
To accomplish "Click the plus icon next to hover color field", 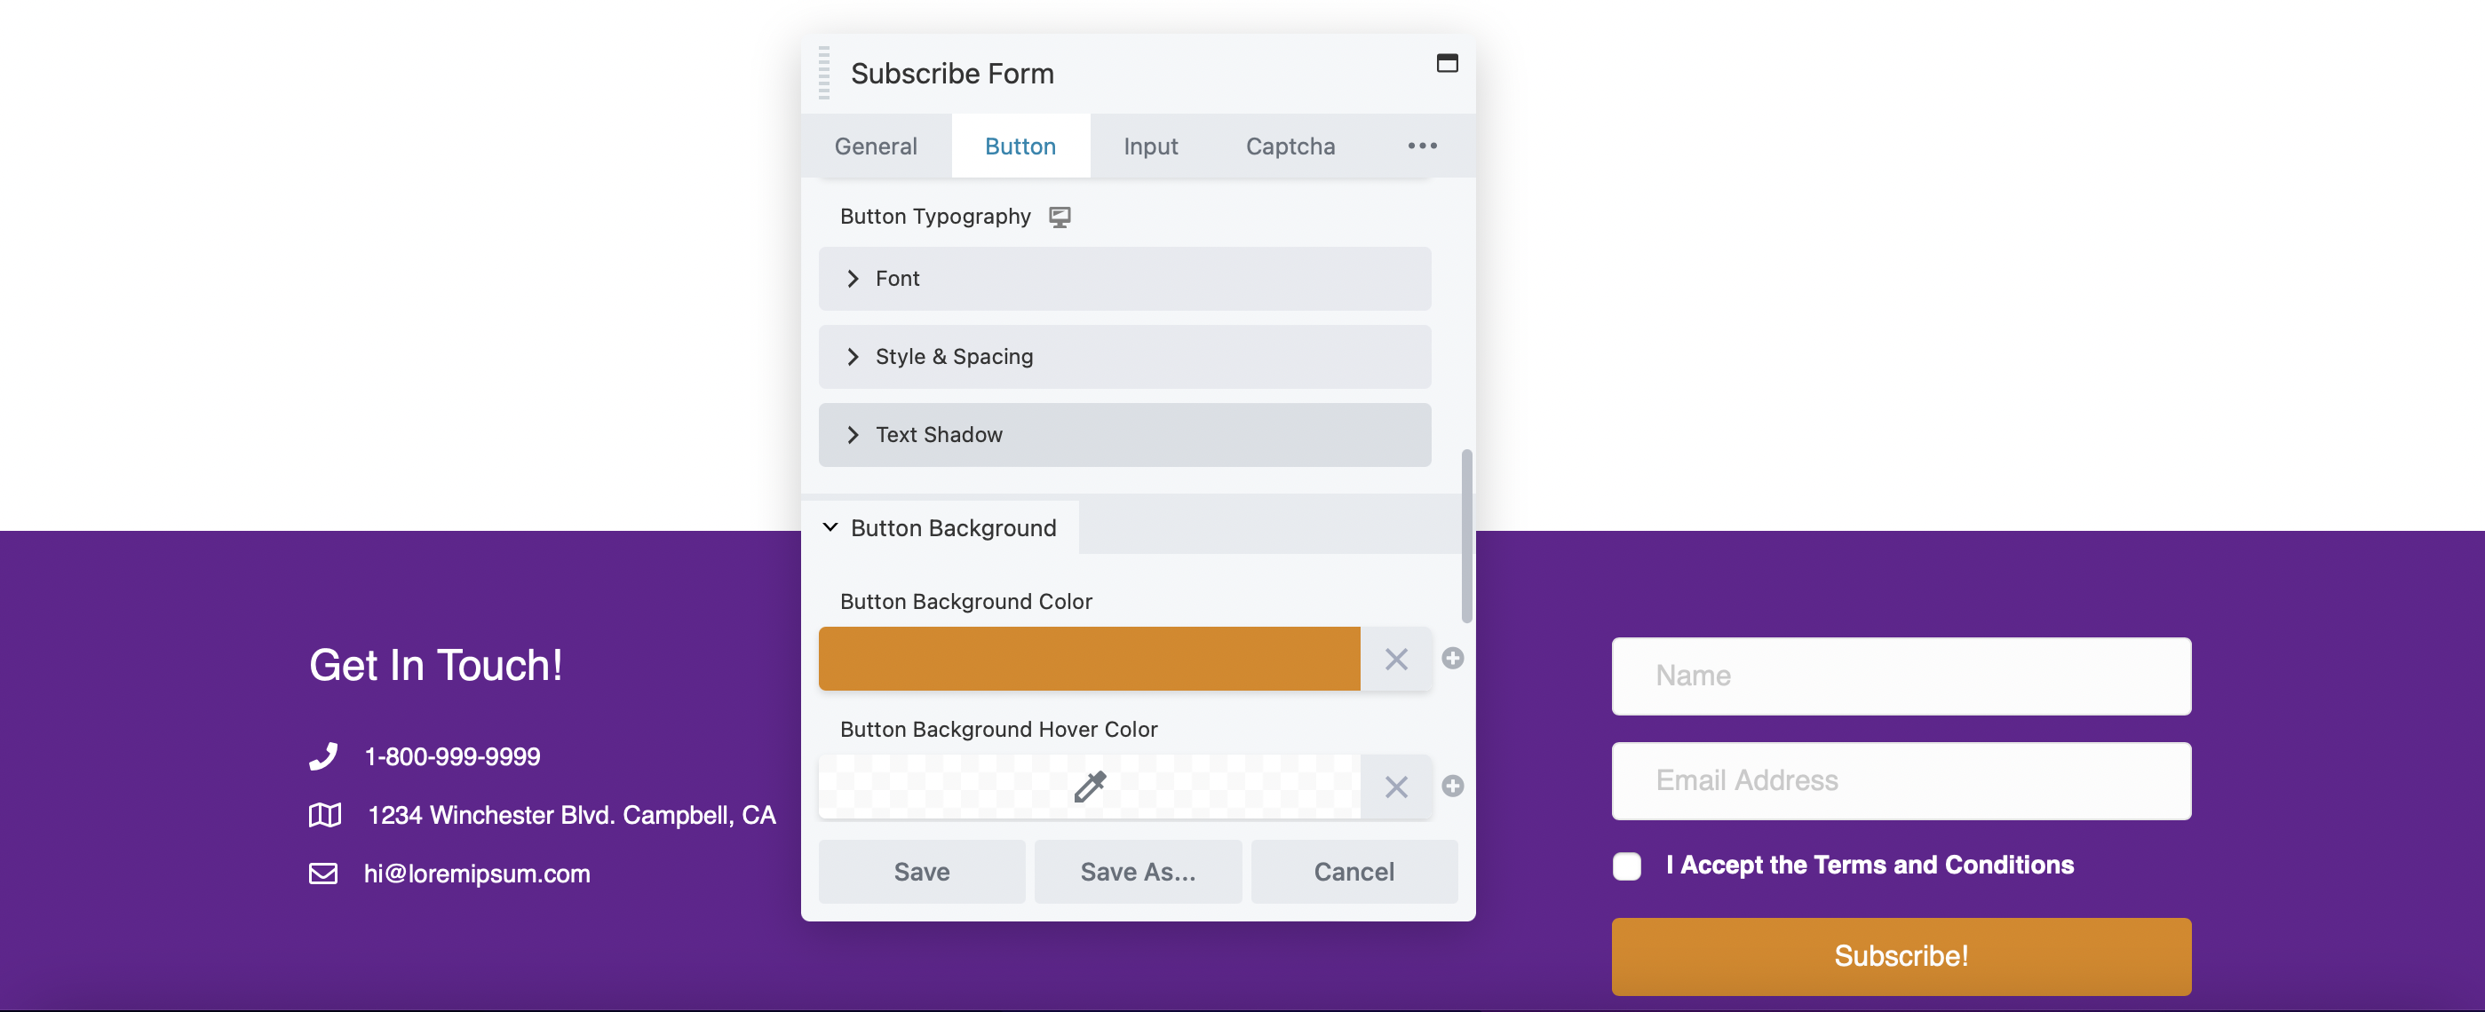I will tap(1452, 786).
